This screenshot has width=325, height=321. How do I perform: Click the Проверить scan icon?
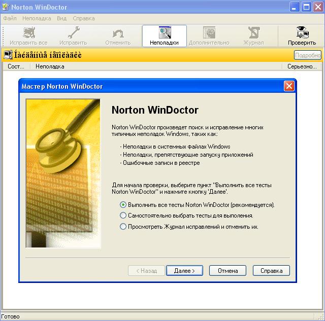pyautogui.click(x=302, y=32)
